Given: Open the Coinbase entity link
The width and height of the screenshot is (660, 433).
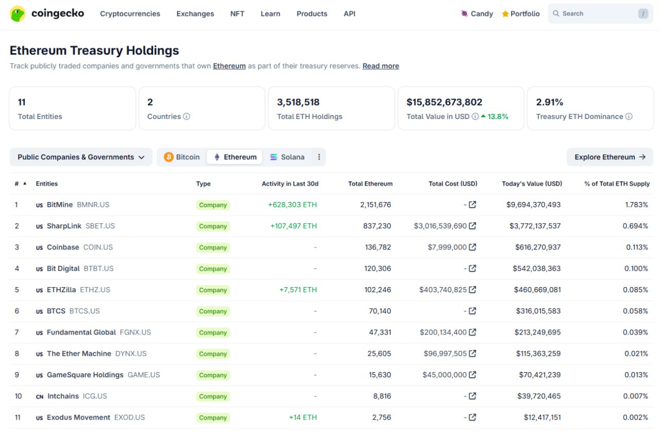Looking at the screenshot, I should pyautogui.click(x=63, y=247).
